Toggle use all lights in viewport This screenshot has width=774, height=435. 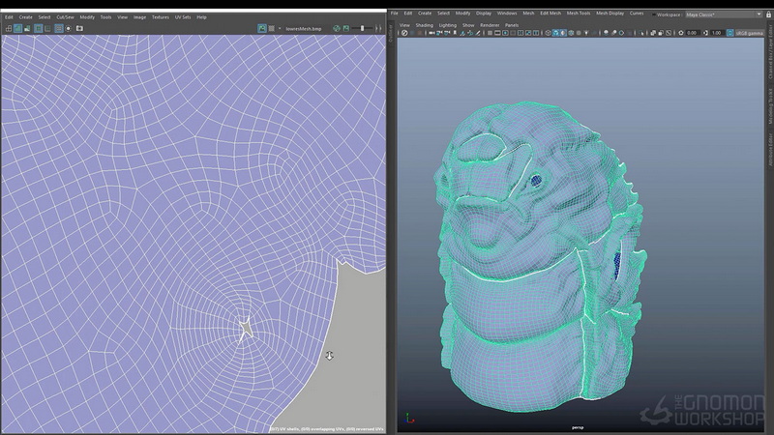pyautogui.click(x=586, y=33)
